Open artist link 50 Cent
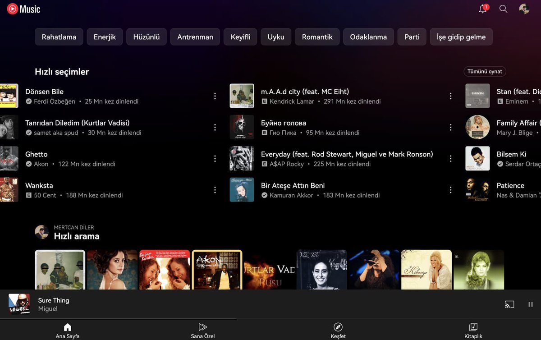The height and width of the screenshot is (340, 541). point(45,195)
